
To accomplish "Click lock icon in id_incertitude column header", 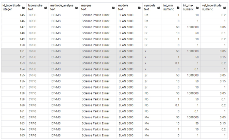I will coord(24,8).
